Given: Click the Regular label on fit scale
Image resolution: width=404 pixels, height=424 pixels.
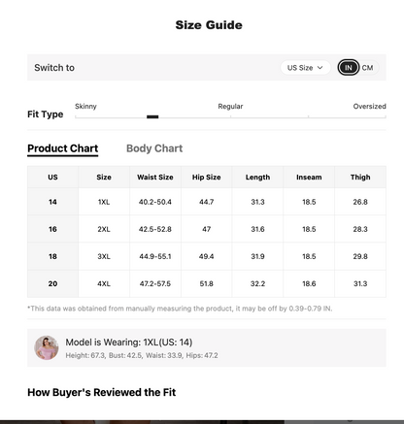Looking at the screenshot, I should coord(230,107).
